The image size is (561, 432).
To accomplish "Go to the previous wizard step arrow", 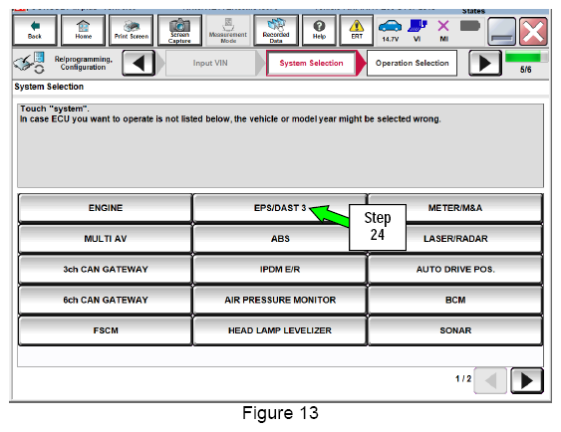I will [x=139, y=63].
